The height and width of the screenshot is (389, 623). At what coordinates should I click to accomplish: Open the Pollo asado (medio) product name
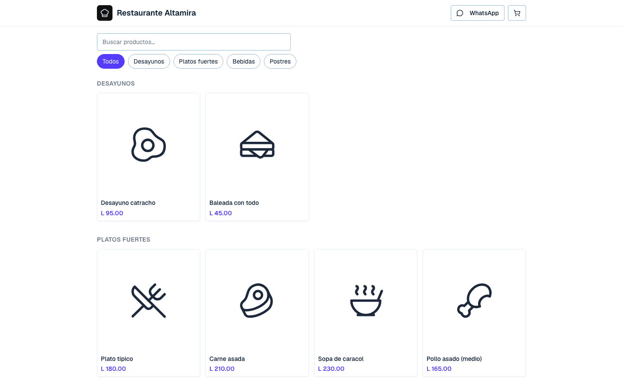tap(454, 359)
